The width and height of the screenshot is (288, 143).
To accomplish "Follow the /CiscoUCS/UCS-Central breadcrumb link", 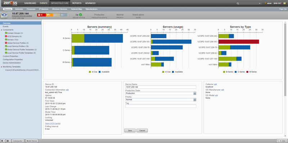I will click(x=22, y=16).
